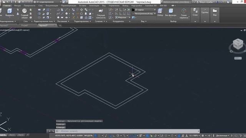Select the Array tool in Редактирование
246x138 pixels.
coord(90,18)
